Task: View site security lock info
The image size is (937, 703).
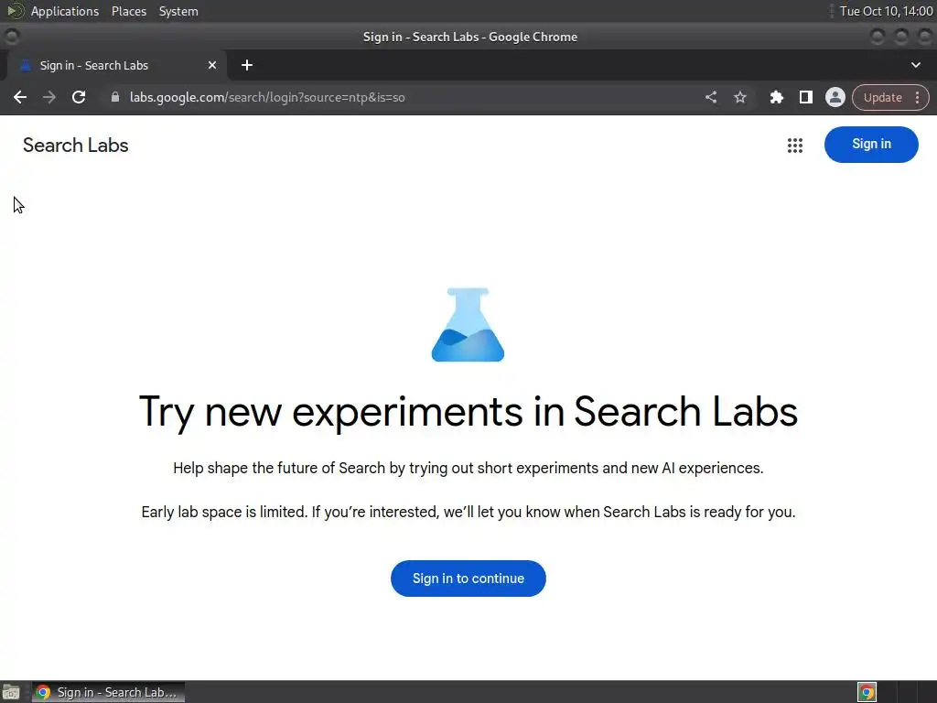Action: click(x=115, y=97)
